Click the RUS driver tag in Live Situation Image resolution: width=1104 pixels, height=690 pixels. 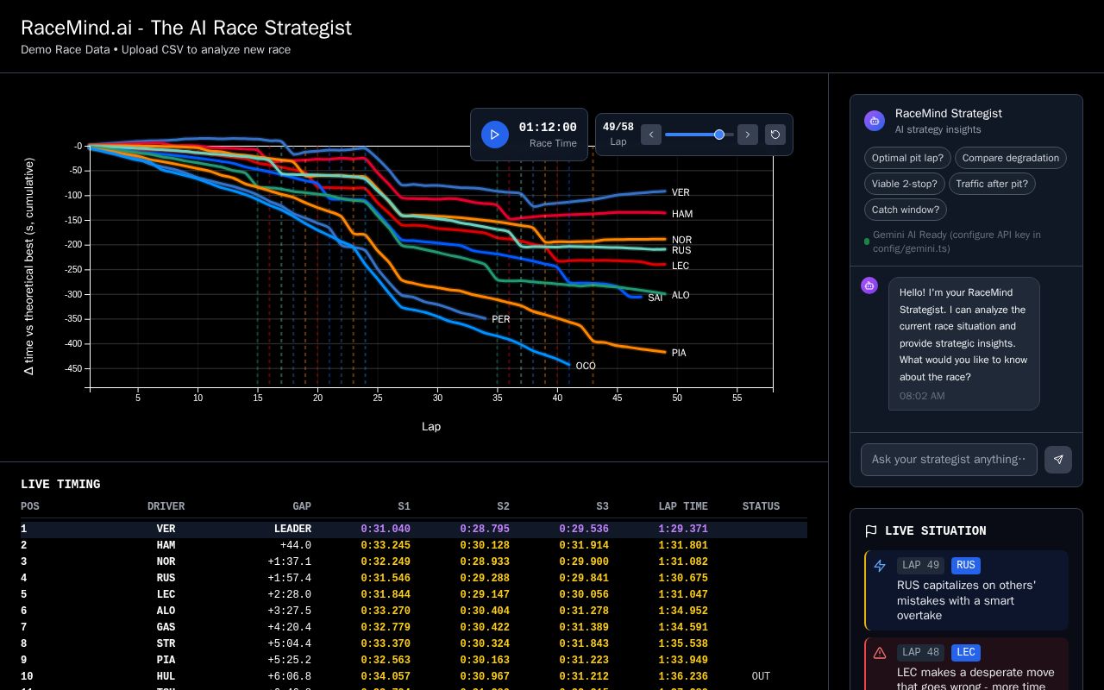pos(966,566)
